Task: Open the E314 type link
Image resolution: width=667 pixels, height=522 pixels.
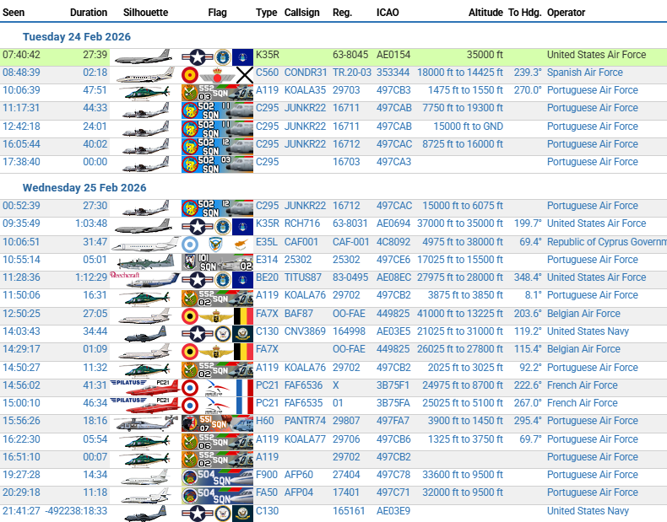Action: [266, 260]
